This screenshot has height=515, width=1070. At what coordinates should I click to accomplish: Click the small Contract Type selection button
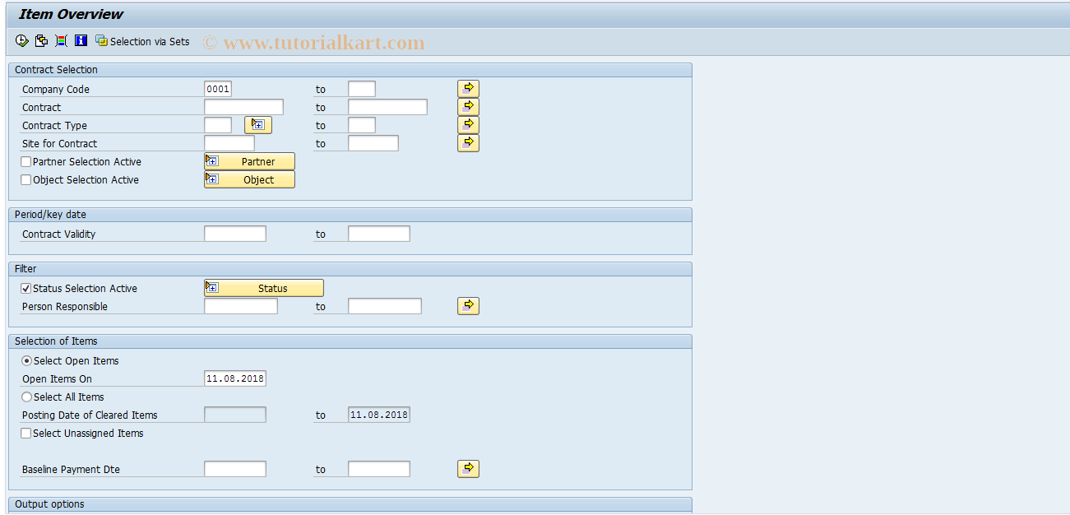pos(258,125)
